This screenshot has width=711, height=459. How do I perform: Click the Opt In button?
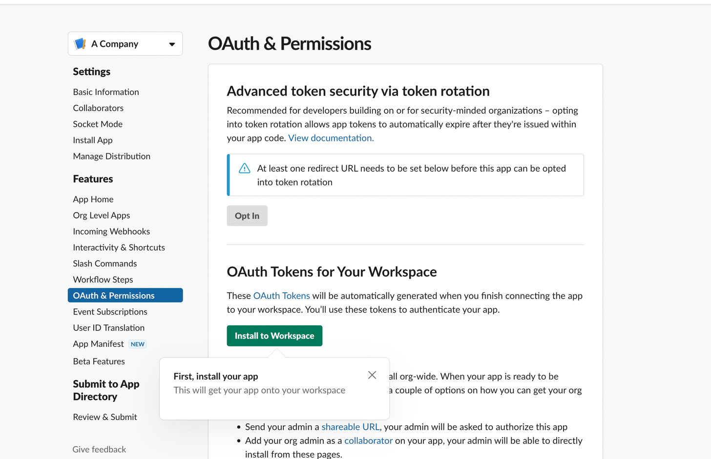[247, 216]
